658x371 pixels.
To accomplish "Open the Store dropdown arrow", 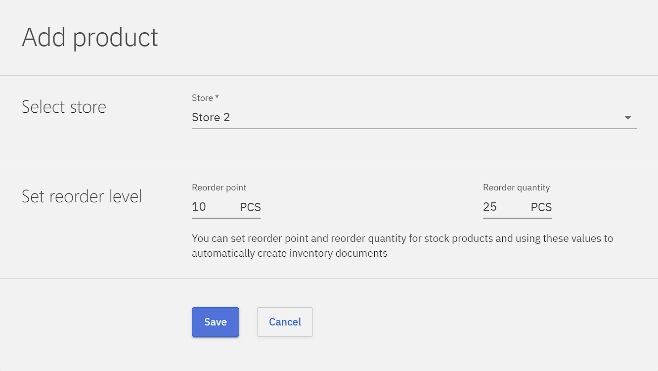I will pos(627,118).
